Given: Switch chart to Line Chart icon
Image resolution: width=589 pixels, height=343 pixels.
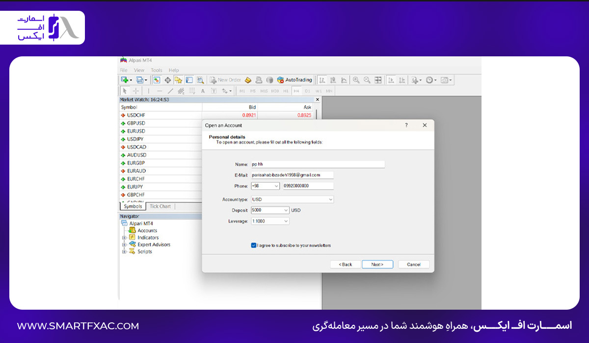Looking at the screenshot, I should (344, 80).
